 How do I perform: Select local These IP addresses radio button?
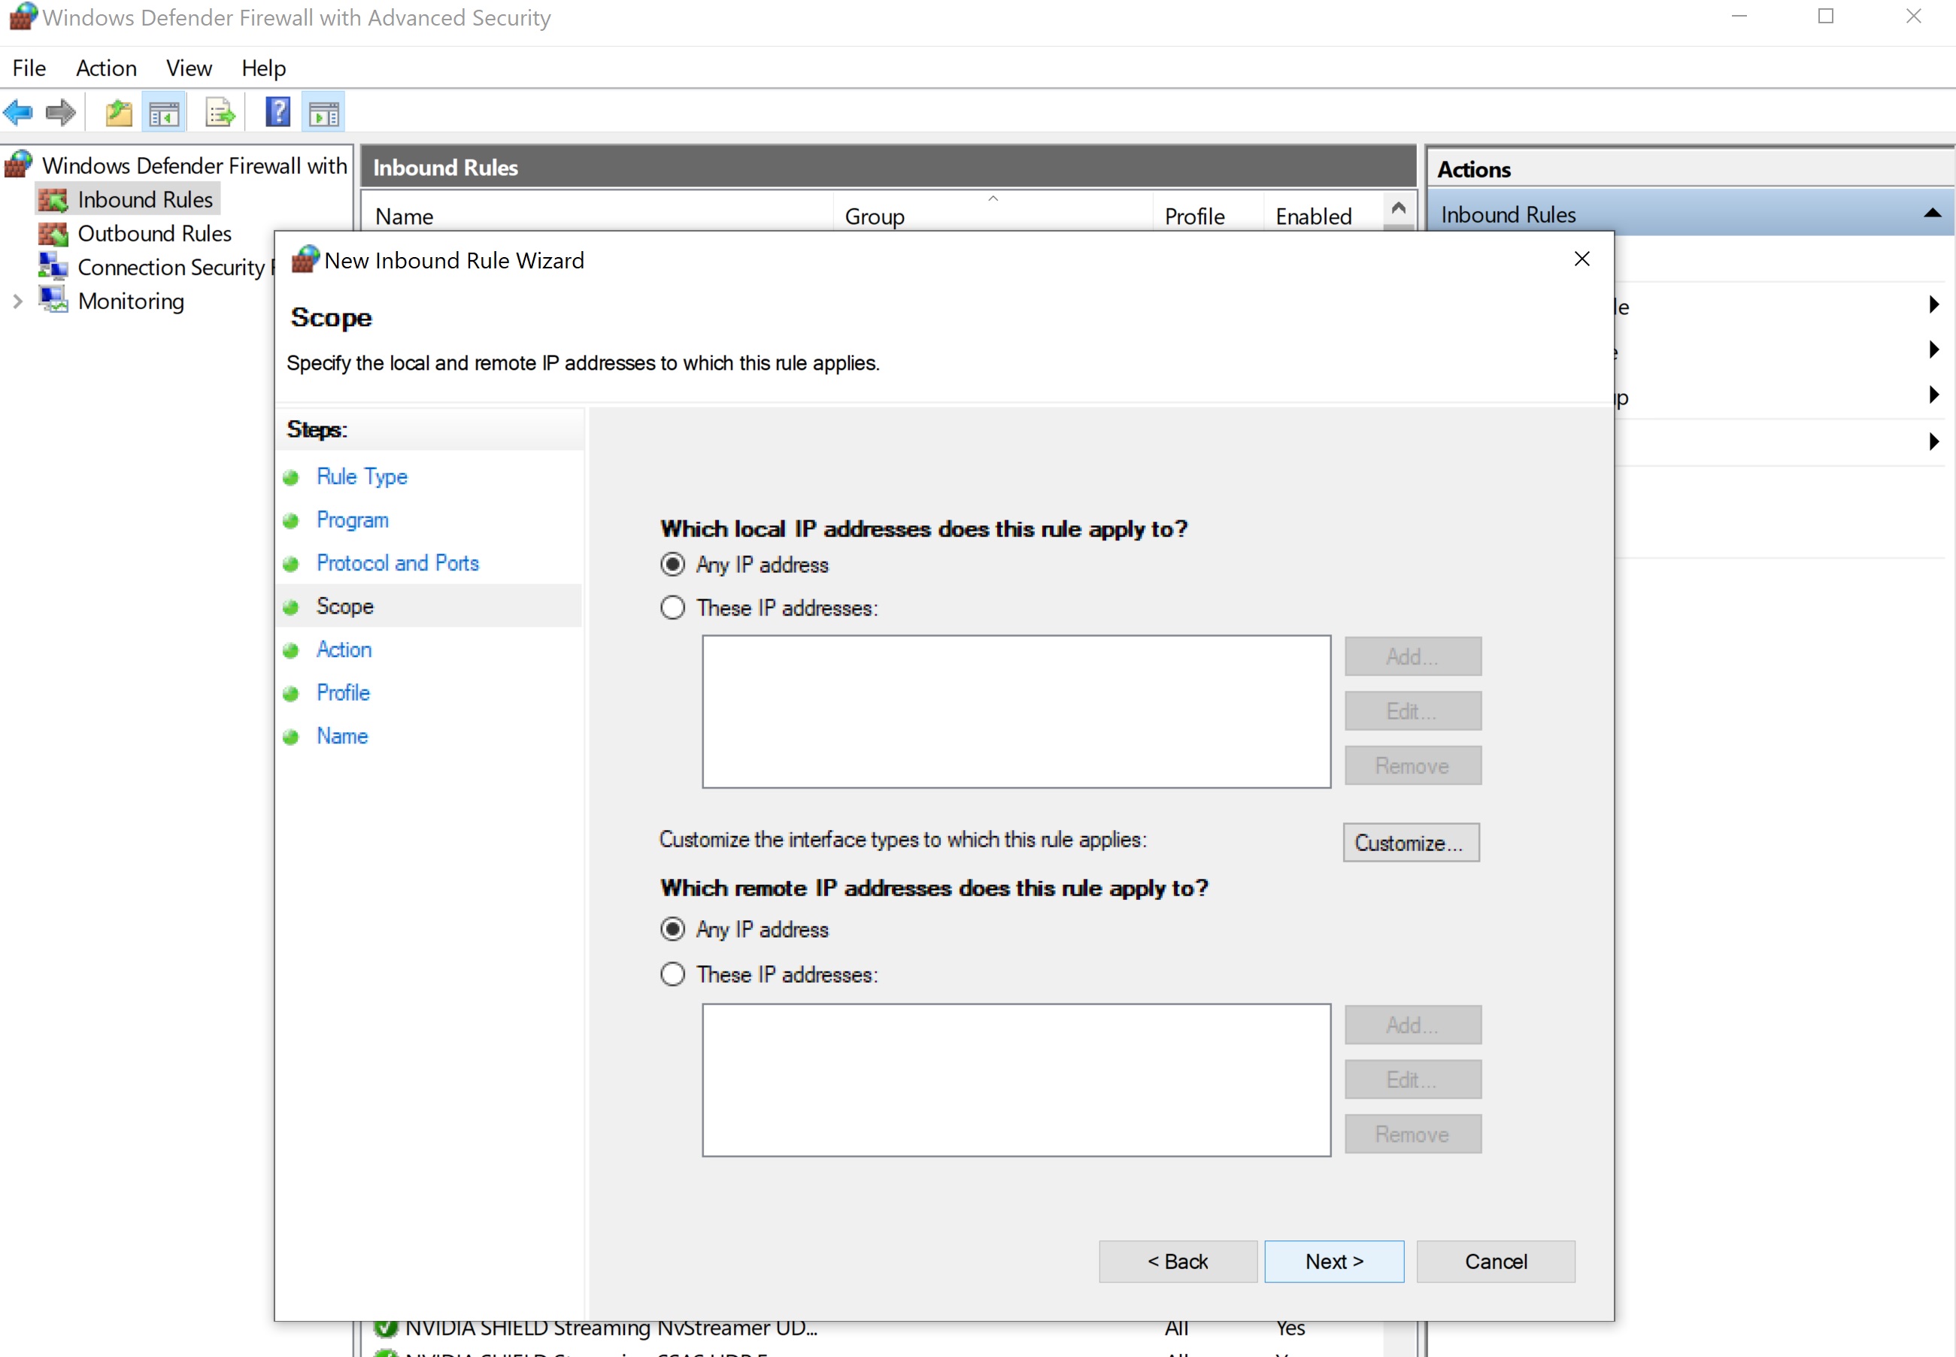(x=672, y=608)
